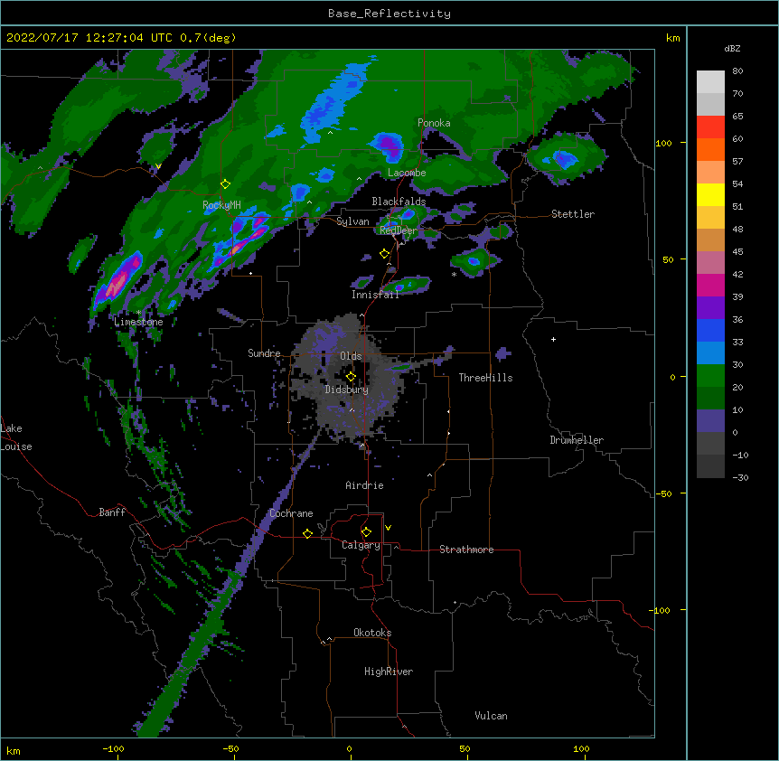779x761 pixels.
Task: Pick the magenta 42-39 dBZ legend swatch
Action: coord(710,285)
